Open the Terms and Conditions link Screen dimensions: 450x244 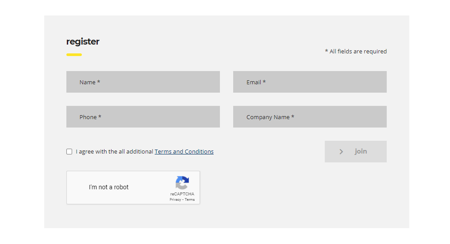184,152
